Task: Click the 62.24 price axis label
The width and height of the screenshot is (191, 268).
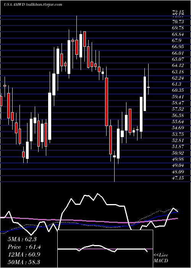Action: [178, 78]
